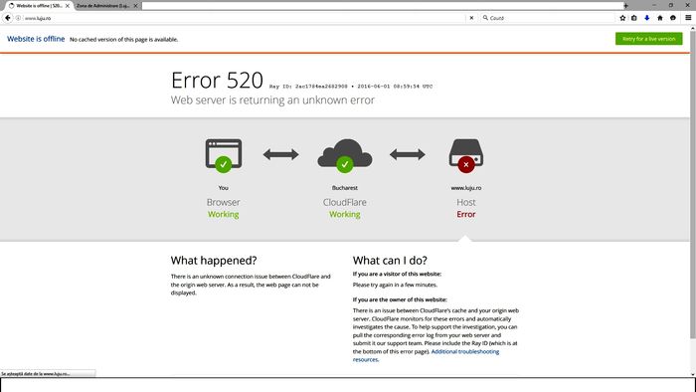Click the Browser window status icon
696x392 pixels.
coord(224,155)
